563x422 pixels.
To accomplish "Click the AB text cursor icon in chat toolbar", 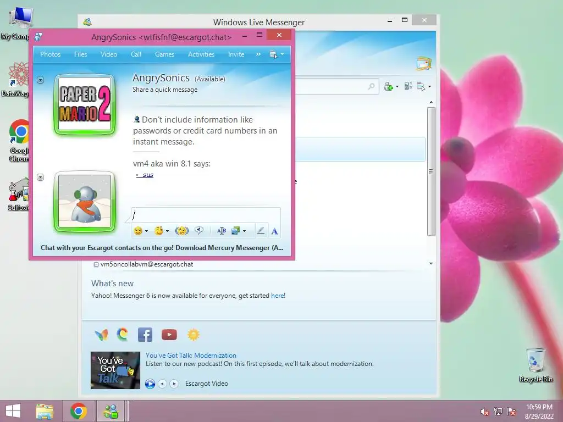I will [221, 231].
